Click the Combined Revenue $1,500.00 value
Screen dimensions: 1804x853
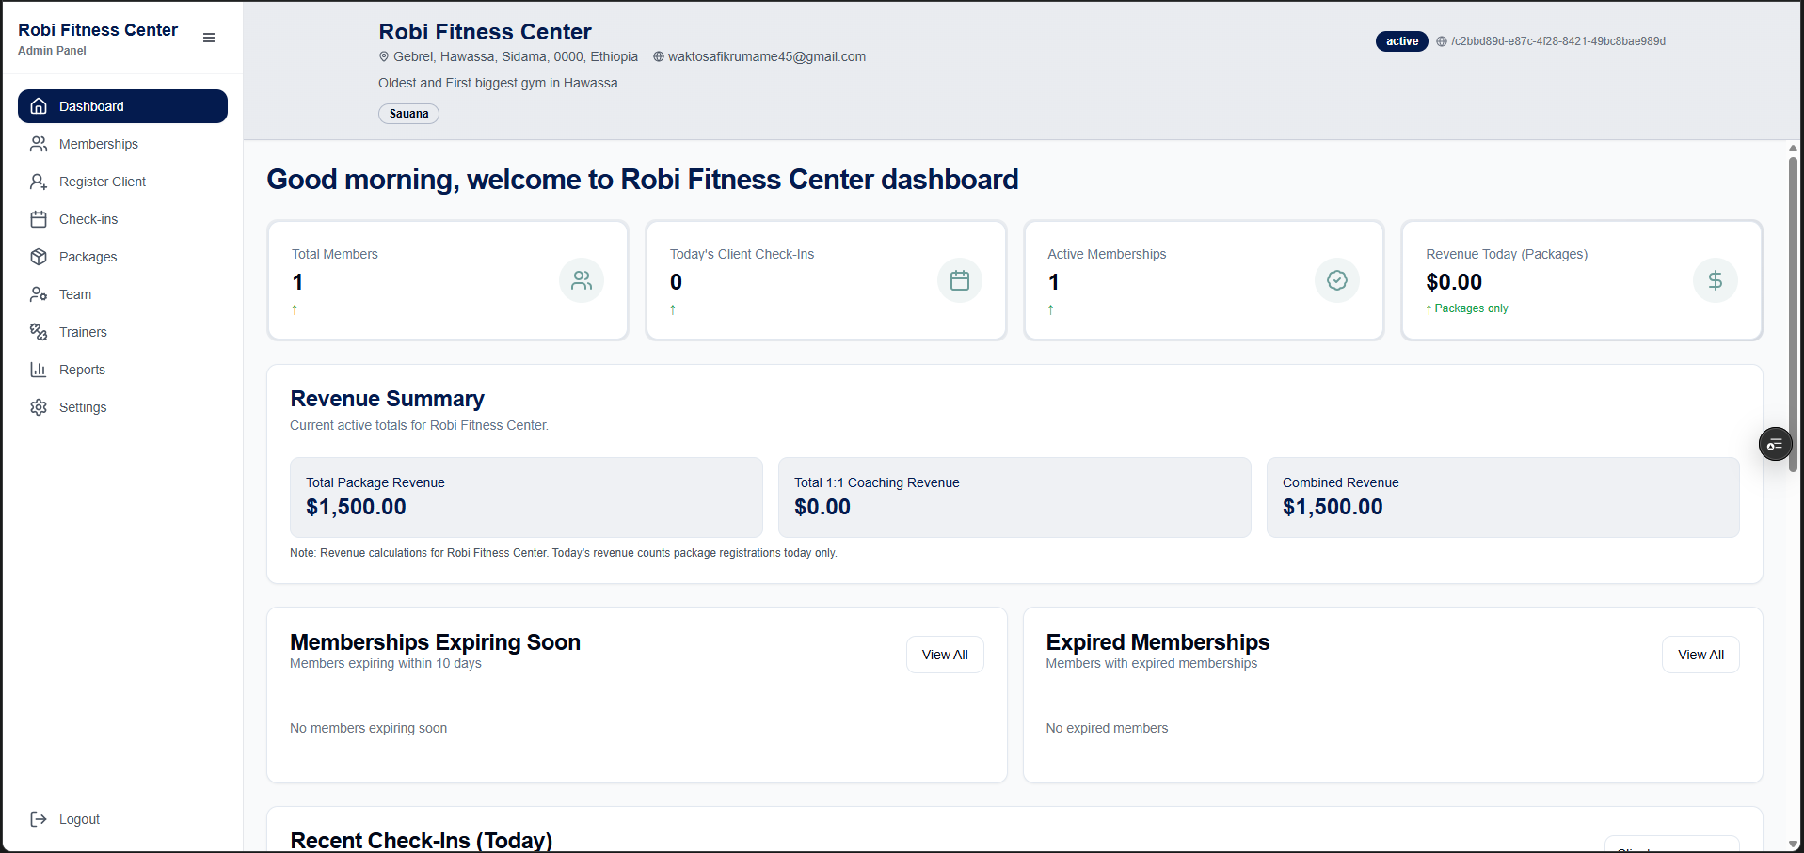(1333, 507)
